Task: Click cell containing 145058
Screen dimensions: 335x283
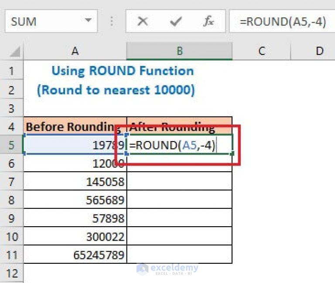Action: [x=75, y=181]
